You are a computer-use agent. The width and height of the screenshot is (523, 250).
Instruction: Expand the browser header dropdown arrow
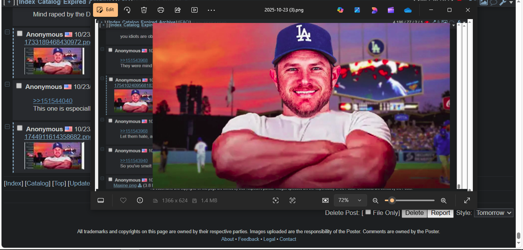(511, 3)
